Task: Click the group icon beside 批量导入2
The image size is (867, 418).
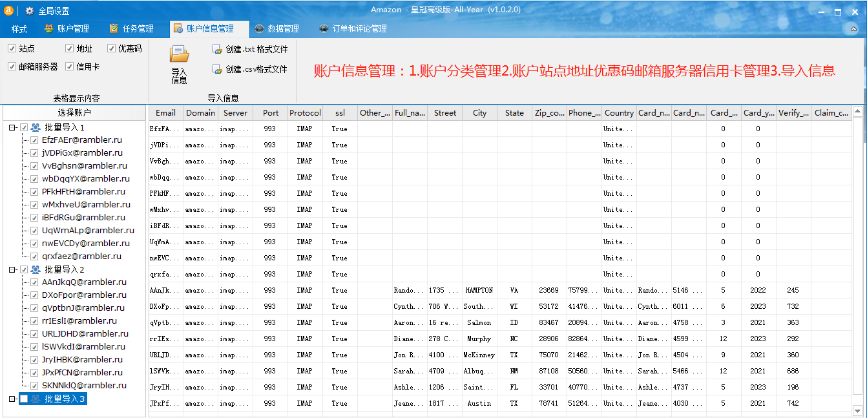Action: click(36, 269)
